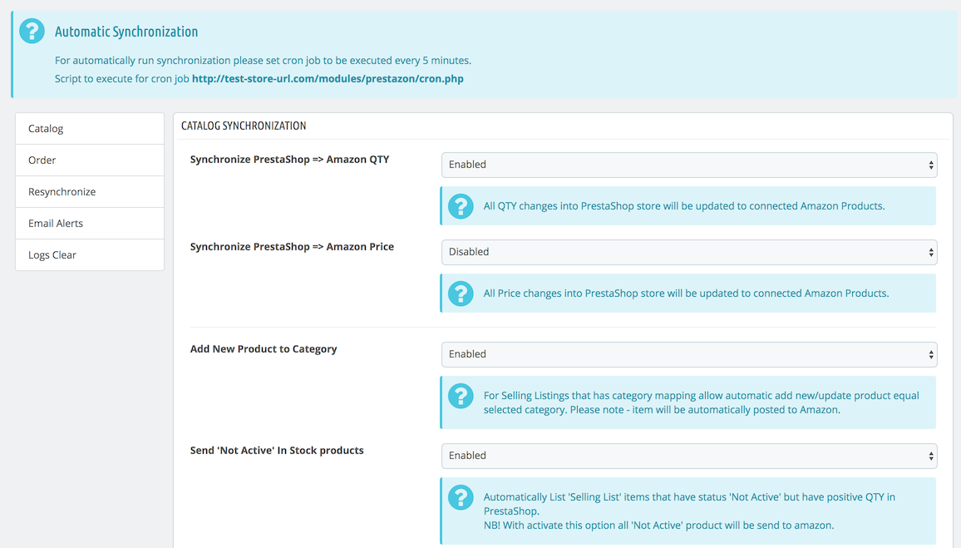Click the 'Synchronize PrestaShop => Amazon QTY' label

click(x=289, y=160)
